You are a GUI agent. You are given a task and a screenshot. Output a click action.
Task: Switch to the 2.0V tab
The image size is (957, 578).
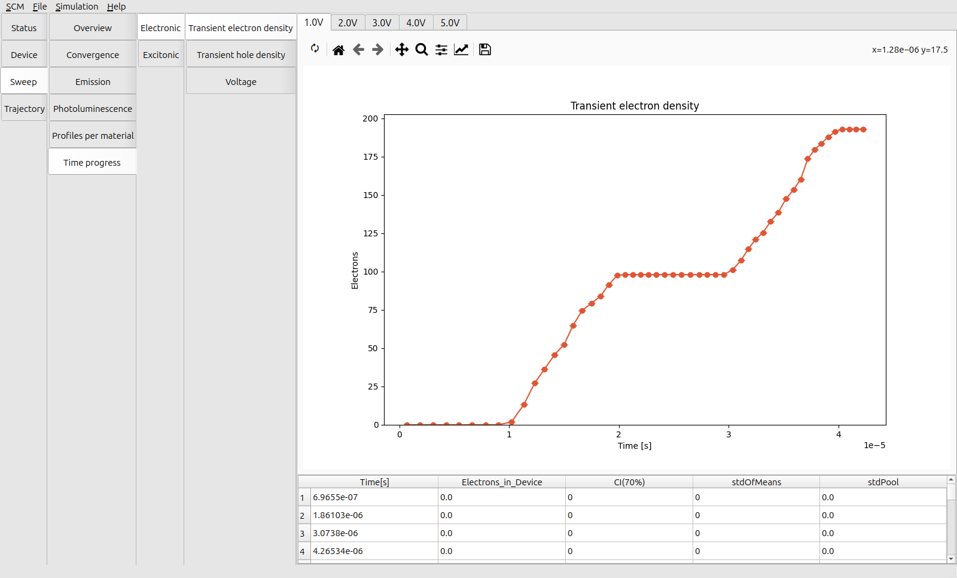348,23
